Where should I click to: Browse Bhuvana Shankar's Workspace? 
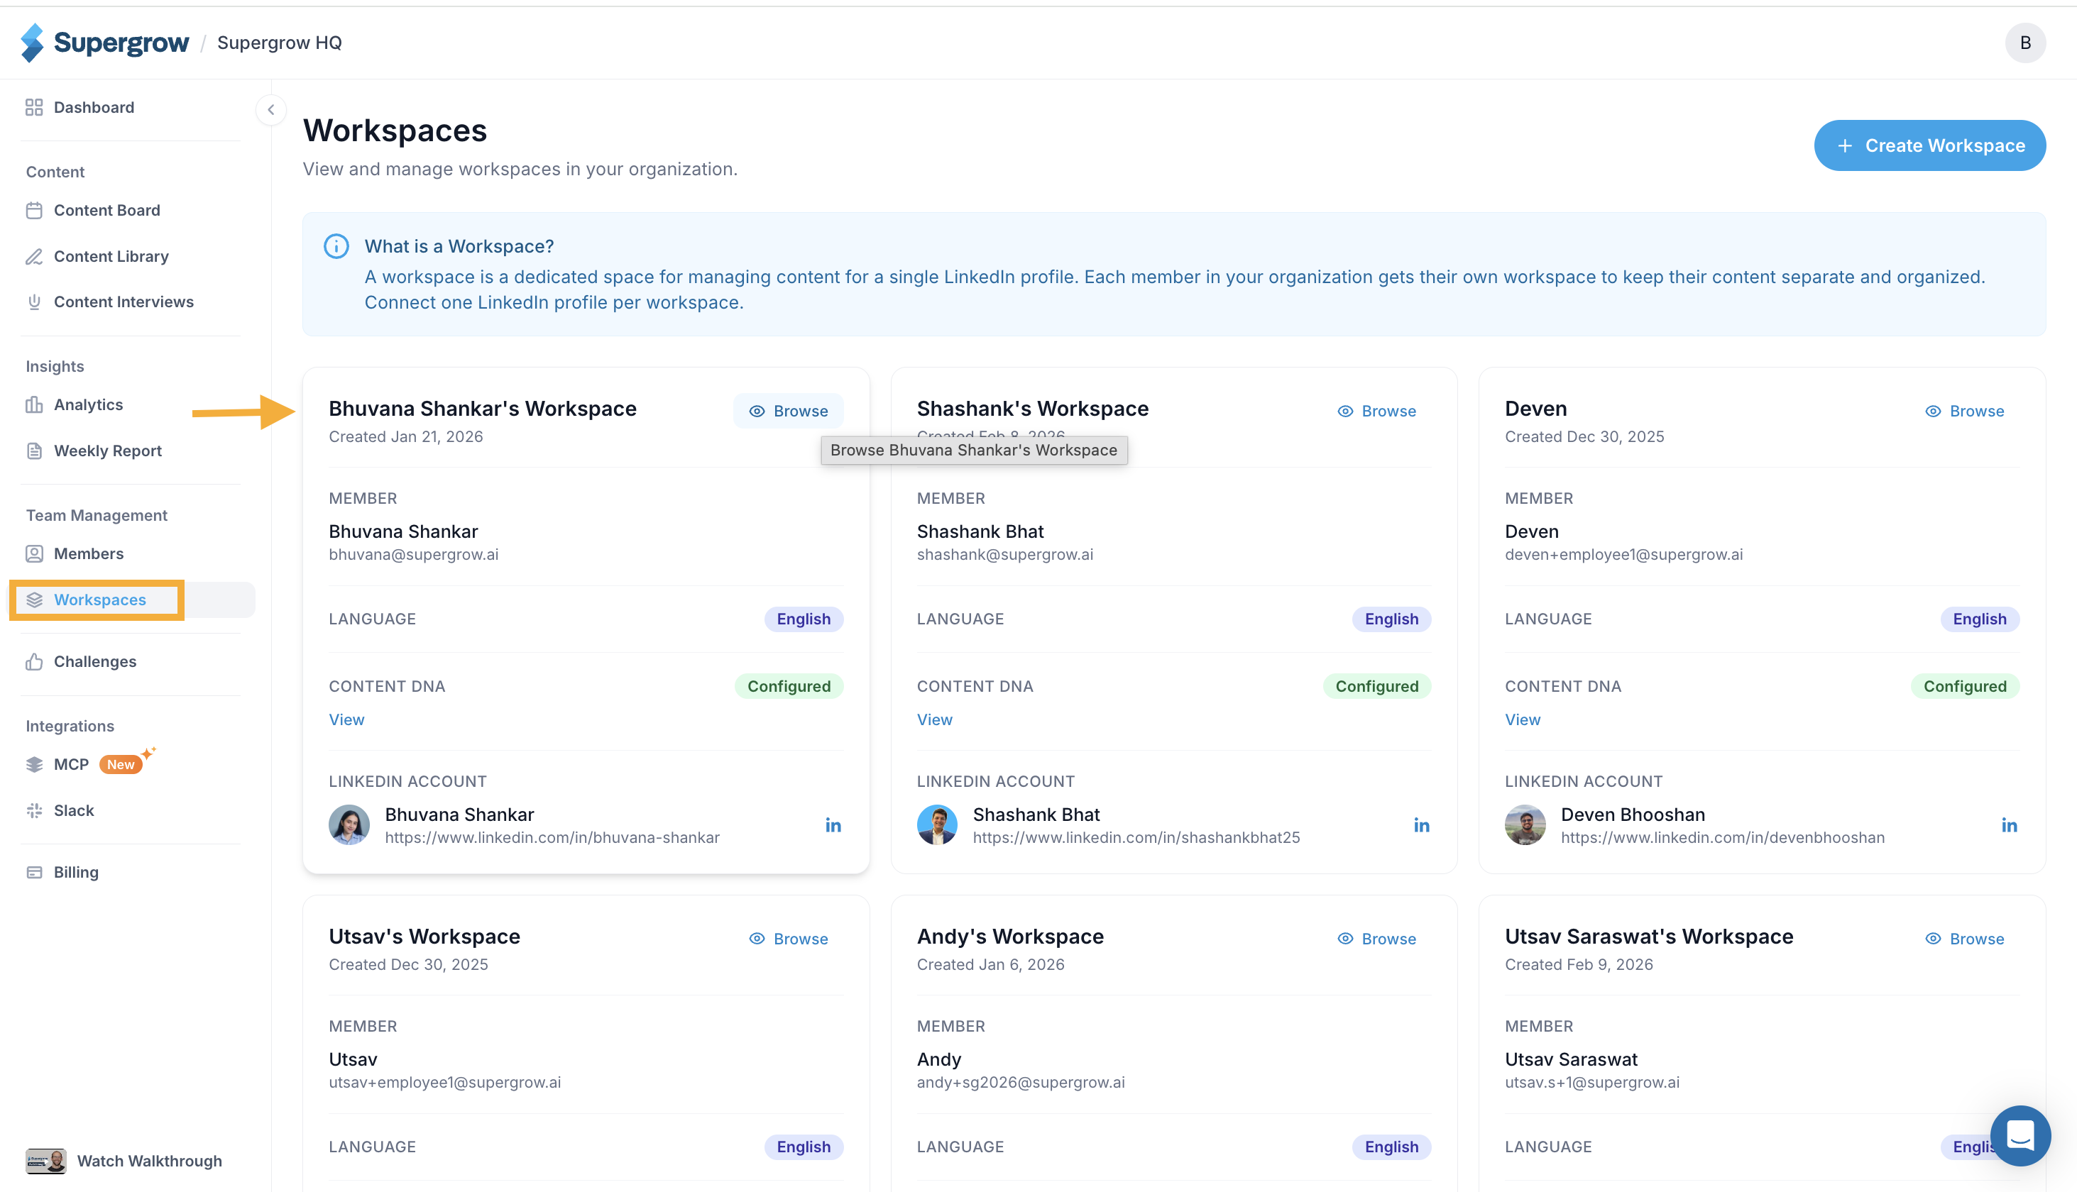point(788,411)
